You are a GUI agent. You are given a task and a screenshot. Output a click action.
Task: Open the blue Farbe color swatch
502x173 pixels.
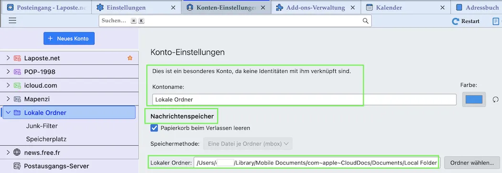coord(474,99)
